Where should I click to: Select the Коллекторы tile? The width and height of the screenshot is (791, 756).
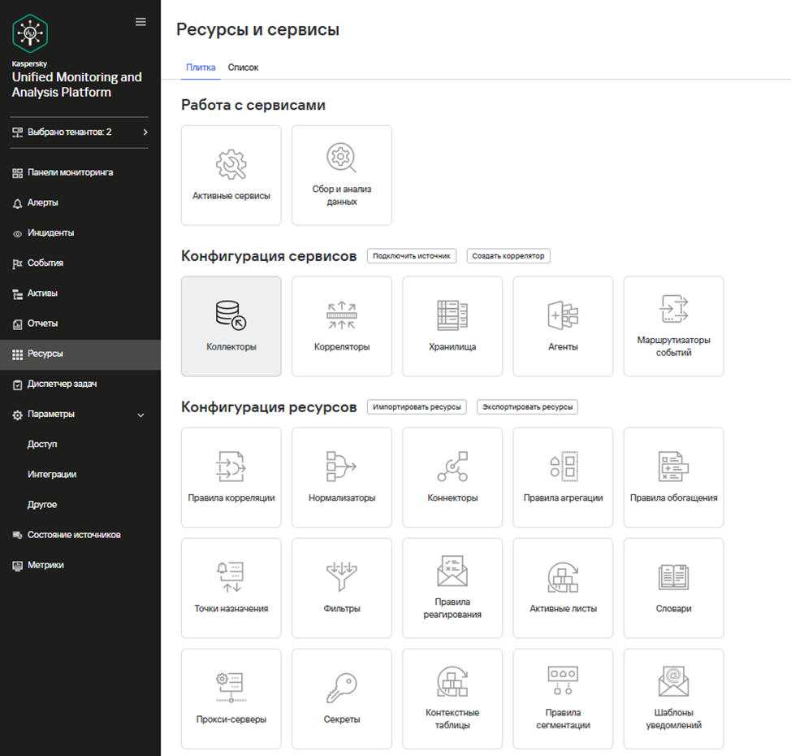[x=231, y=326]
